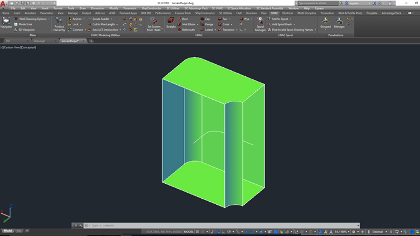The image size is (420, 236).
Task: Click the Model Link icon
Action: pyautogui.click(x=16, y=25)
